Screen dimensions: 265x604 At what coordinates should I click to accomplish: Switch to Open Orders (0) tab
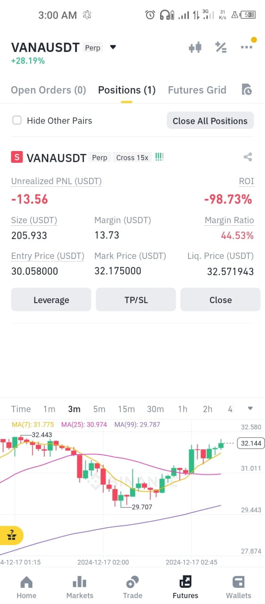point(48,90)
